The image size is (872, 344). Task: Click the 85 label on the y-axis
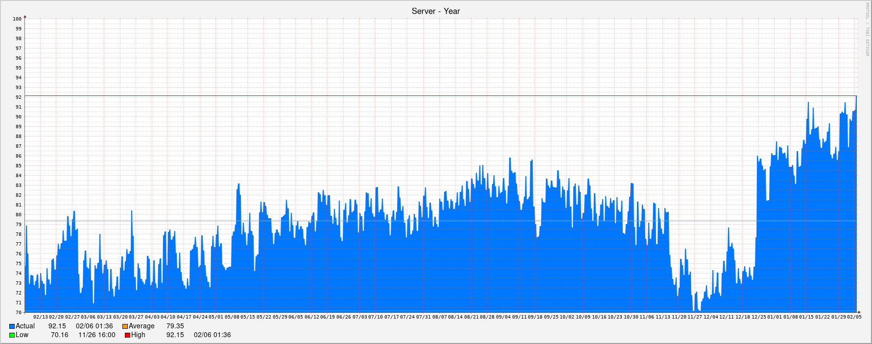click(19, 166)
